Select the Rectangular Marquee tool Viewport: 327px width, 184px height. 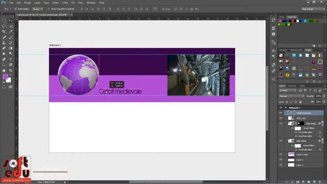pos(4,20)
